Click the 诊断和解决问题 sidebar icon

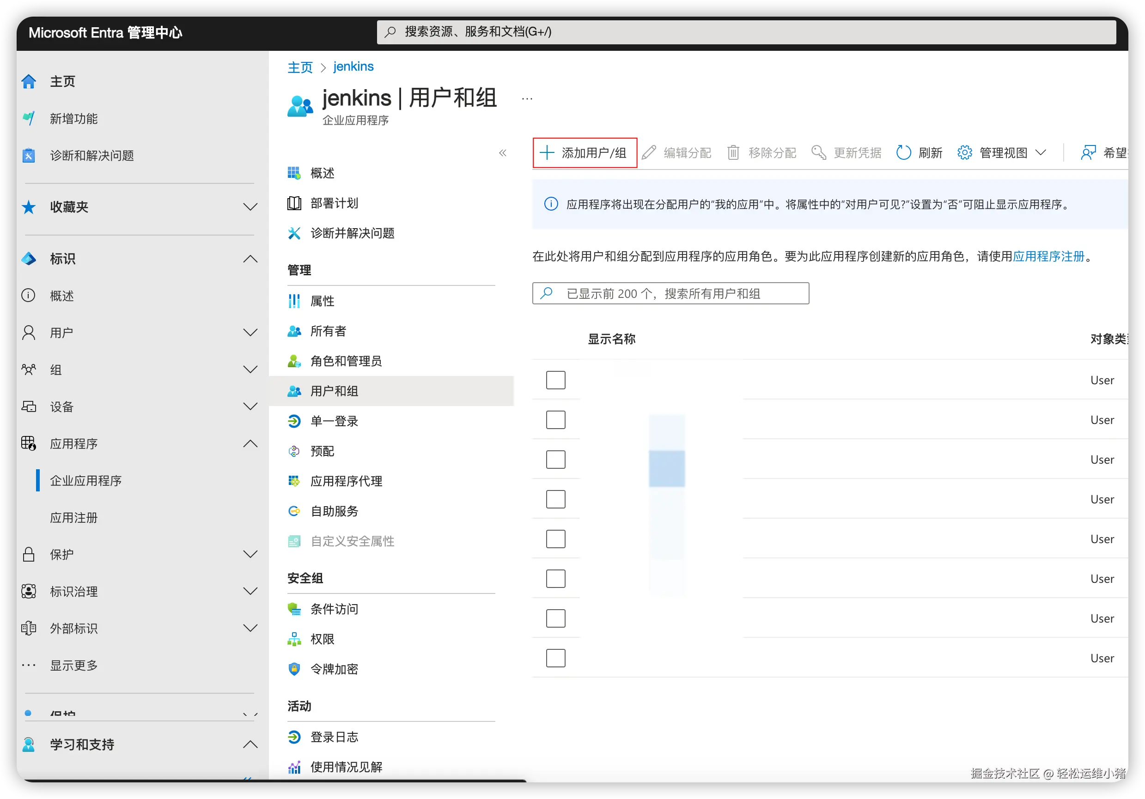[29, 156]
